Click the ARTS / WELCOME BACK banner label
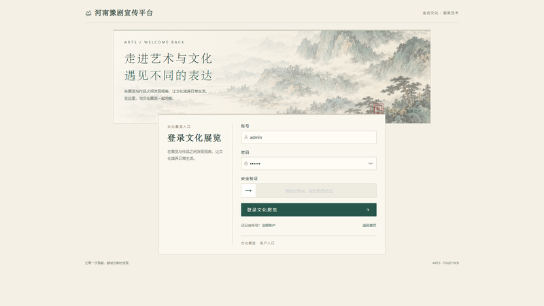This screenshot has width=544, height=306. (x=154, y=42)
